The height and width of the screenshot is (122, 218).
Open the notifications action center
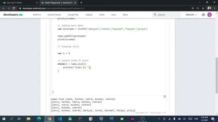point(213,119)
